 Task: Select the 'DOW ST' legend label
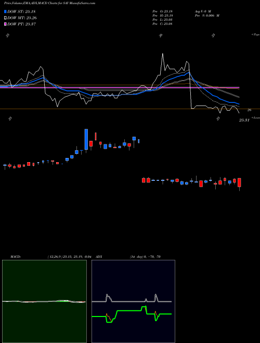(x=21, y=11)
